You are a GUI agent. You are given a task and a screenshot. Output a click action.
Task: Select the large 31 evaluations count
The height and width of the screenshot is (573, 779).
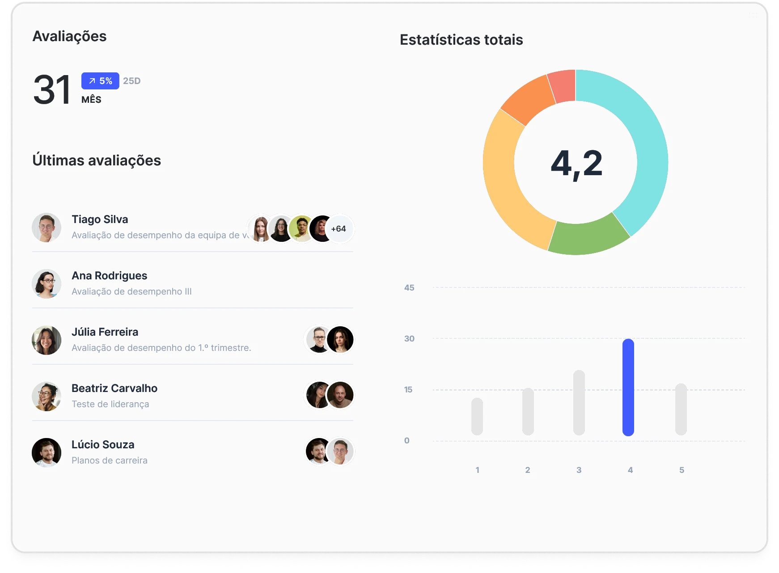tap(52, 90)
